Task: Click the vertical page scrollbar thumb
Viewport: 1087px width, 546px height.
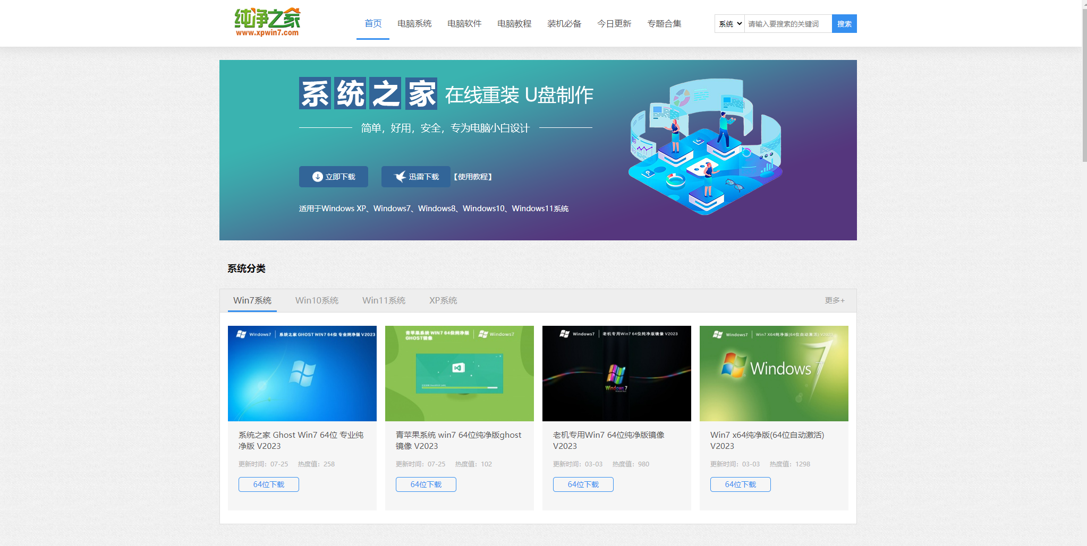Action: pos(1084,85)
